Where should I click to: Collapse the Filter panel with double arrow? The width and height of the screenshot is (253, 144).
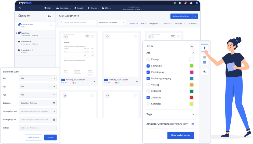click(192, 46)
